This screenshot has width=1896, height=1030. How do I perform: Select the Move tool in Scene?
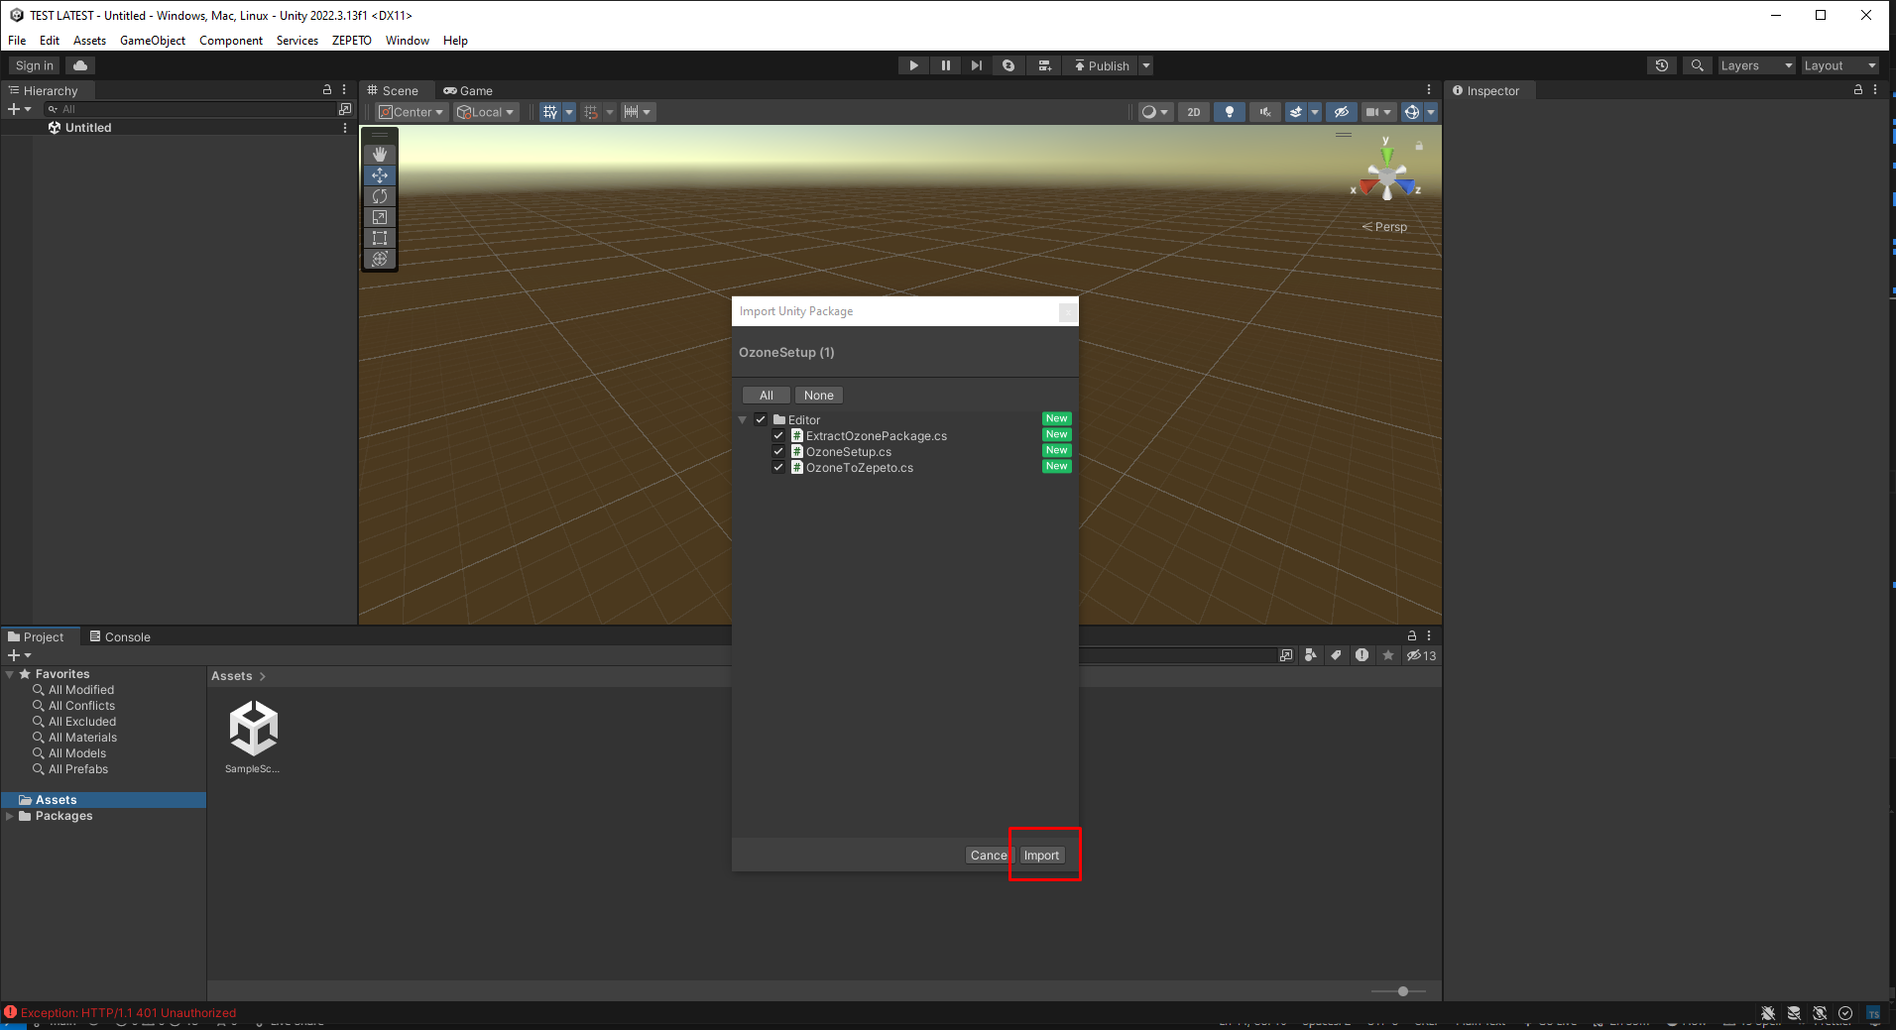tap(380, 175)
